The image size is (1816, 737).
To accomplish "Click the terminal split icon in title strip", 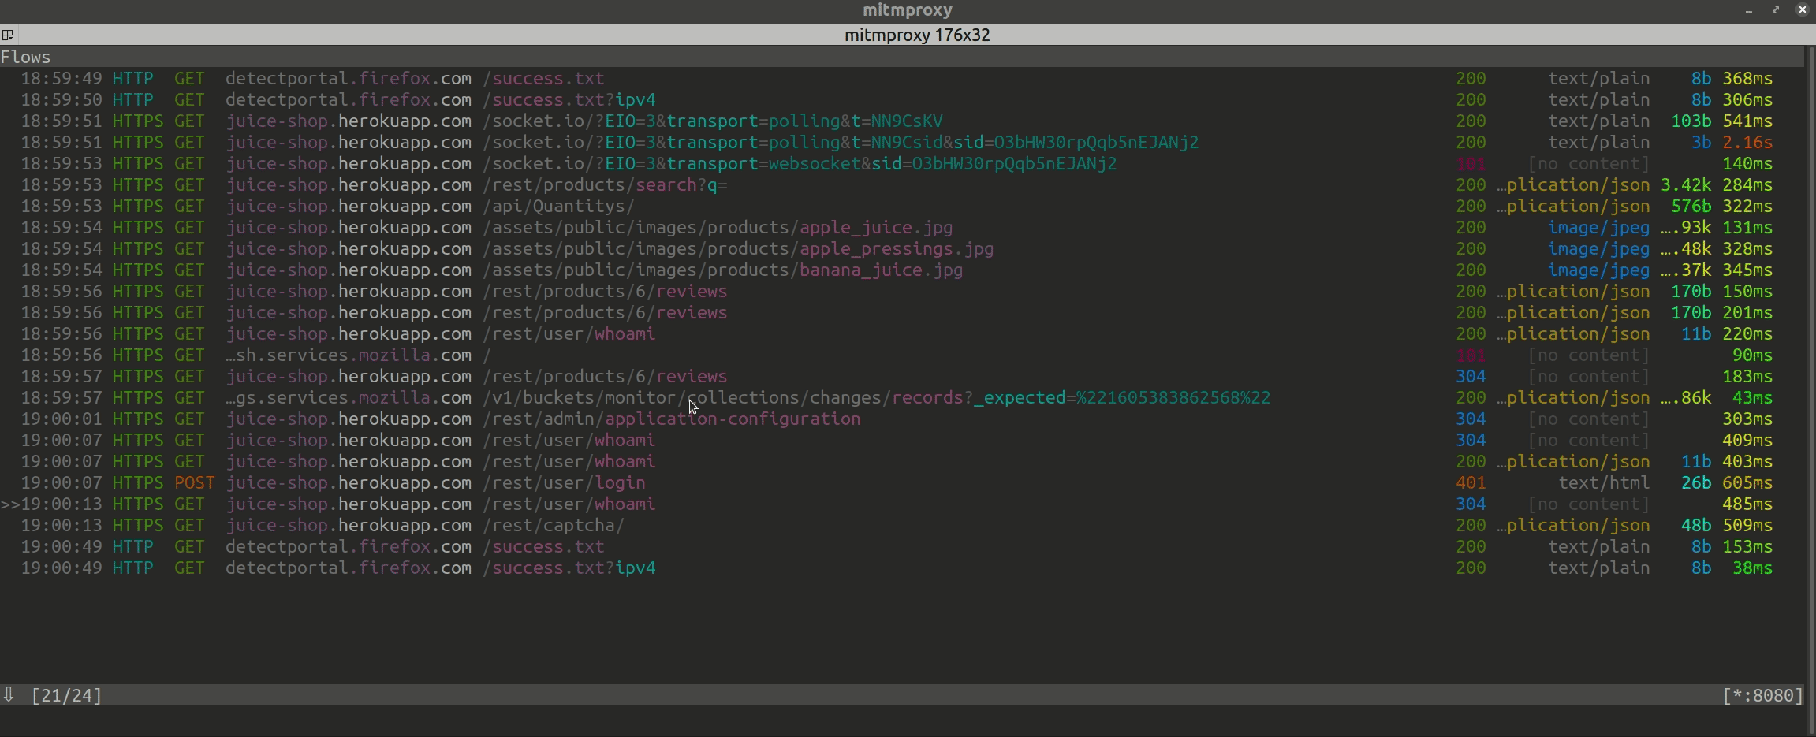I will [8, 35].
